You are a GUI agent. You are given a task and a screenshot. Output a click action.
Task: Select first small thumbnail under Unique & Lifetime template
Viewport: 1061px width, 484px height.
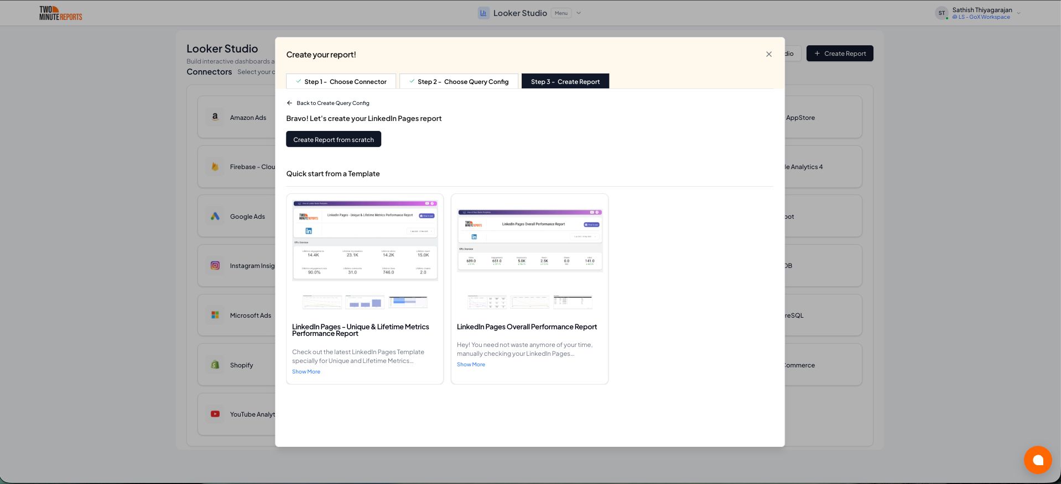tap(322, 302)
